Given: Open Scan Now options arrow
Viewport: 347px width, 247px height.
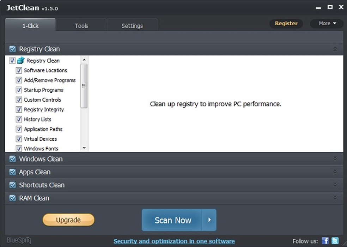Looking at the screenshot, I should point(209,220).
